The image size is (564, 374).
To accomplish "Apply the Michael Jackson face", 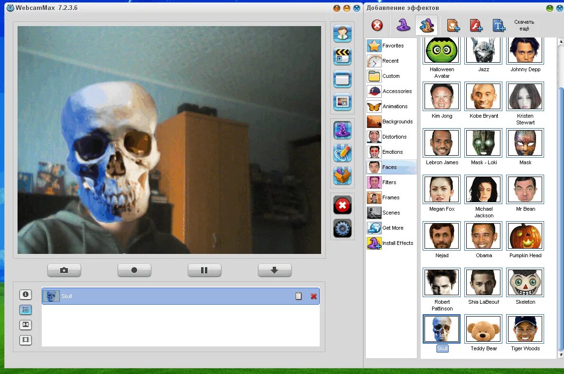I will coord(483,189).
